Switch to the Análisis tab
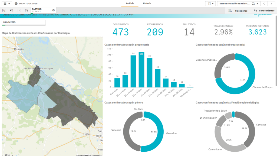 [x=130, y=4]
